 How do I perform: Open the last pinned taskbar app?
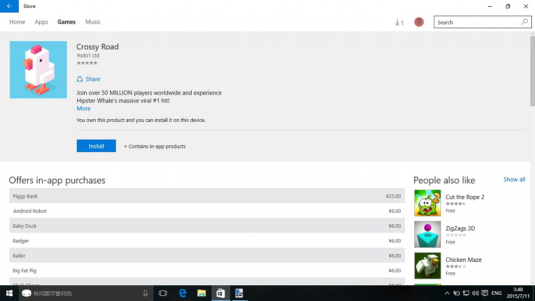tap(239, 293)
